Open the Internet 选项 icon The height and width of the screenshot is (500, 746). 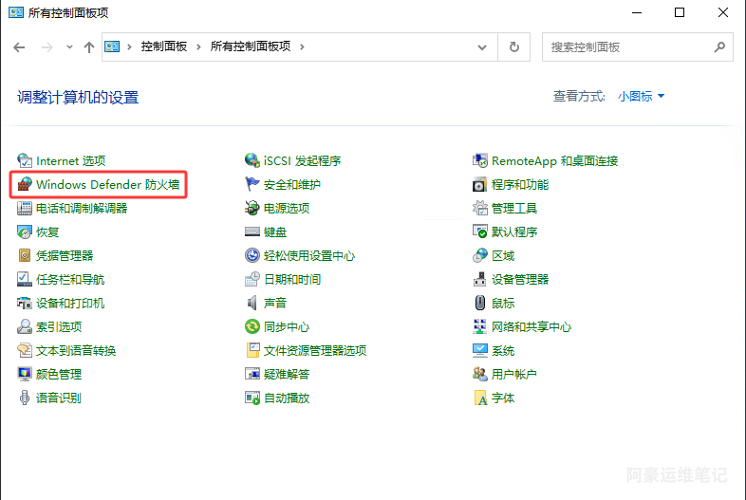(x=25, y=160)
